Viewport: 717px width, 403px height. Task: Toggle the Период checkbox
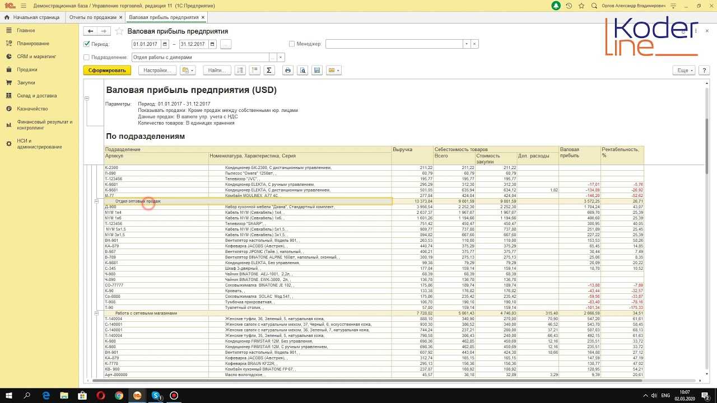[87, 44]
